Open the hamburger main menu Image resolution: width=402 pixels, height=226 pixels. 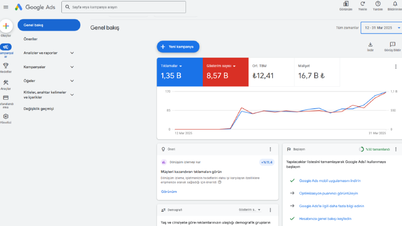(x=6, y=7)
